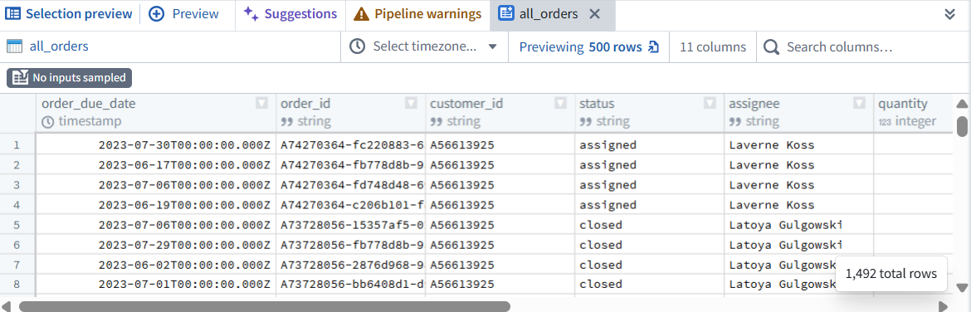Viewport: 971px width, 312px height.
Task: Click the export icon beside 500 rows
Action: pos(653,47)
